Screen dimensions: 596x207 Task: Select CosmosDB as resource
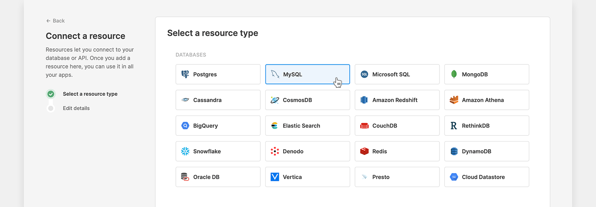point(307,100)
